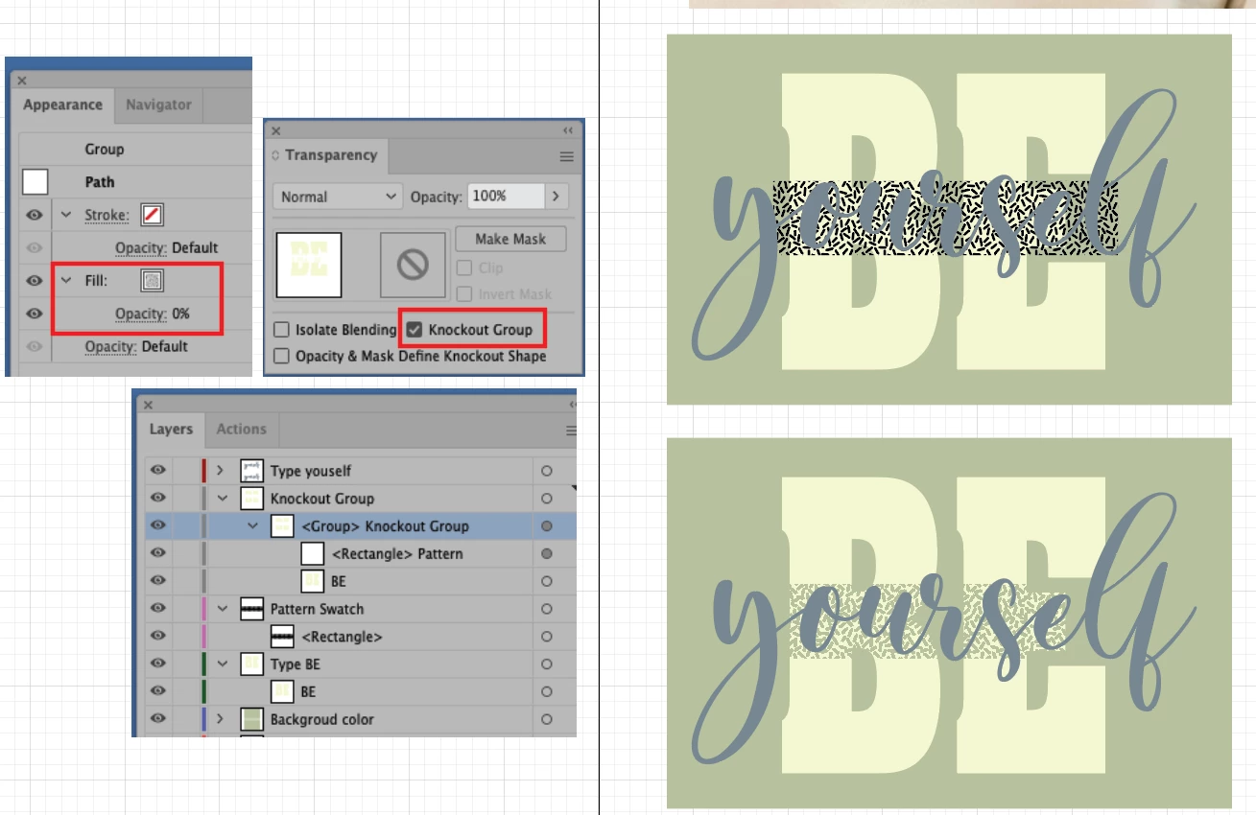Viewport: 1256px width, 815px height.
Task: Open the Normal blending mode dropdown
Action: click(x=337, y=197)
